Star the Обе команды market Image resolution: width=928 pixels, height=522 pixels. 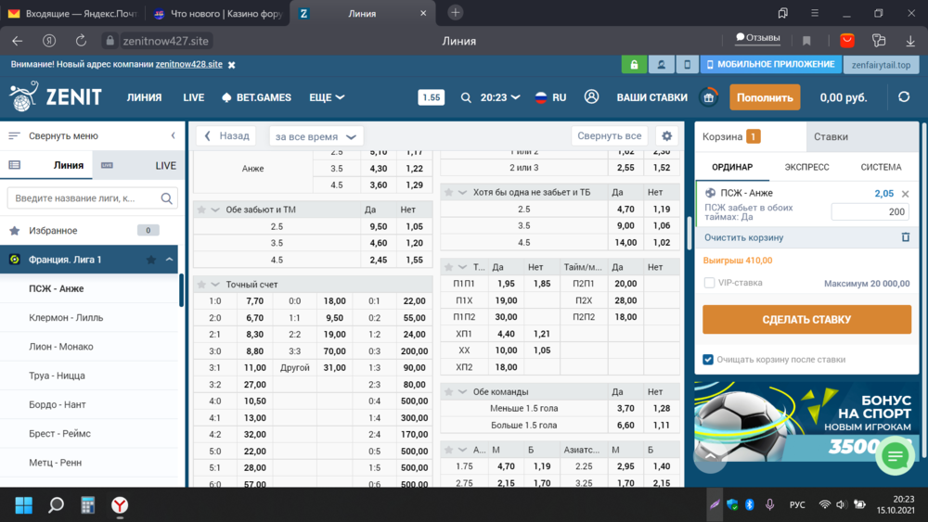(448, 392)
